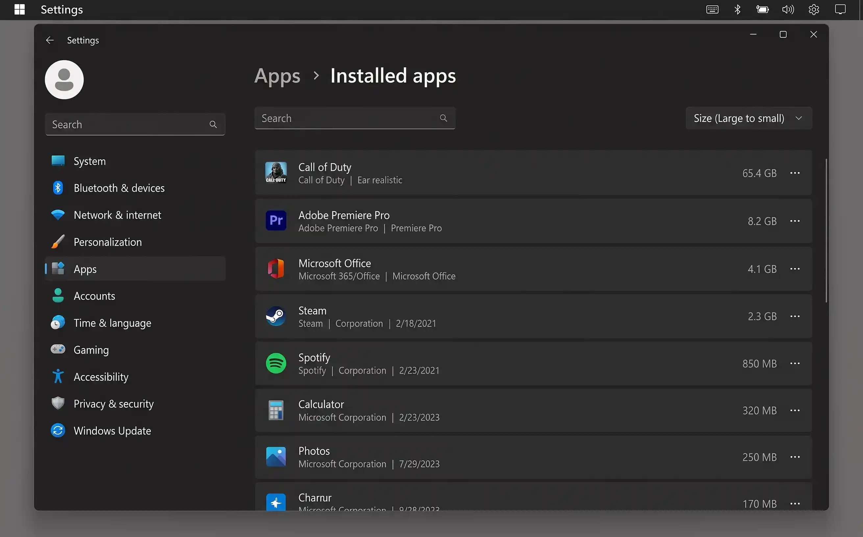Click the gear icon in top bar

tap(814, 10)
